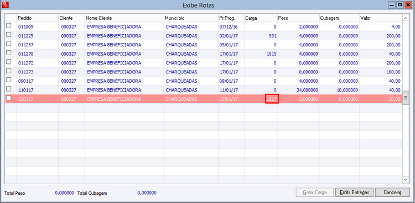Click pedido number 220117 in highlighted row

tap(25, 99)
